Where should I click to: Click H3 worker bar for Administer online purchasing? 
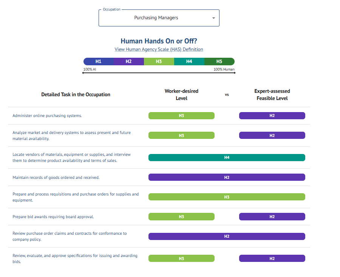(181, 116)
